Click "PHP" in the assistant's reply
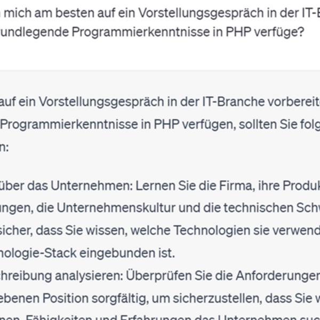The height and width of the screenshot is (320, 320). (166, 125)
